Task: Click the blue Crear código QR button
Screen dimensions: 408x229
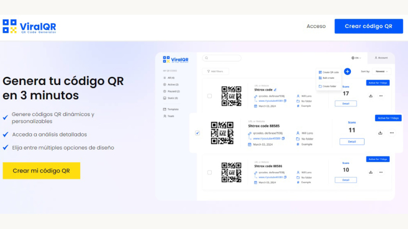Action: click(368, 26)
